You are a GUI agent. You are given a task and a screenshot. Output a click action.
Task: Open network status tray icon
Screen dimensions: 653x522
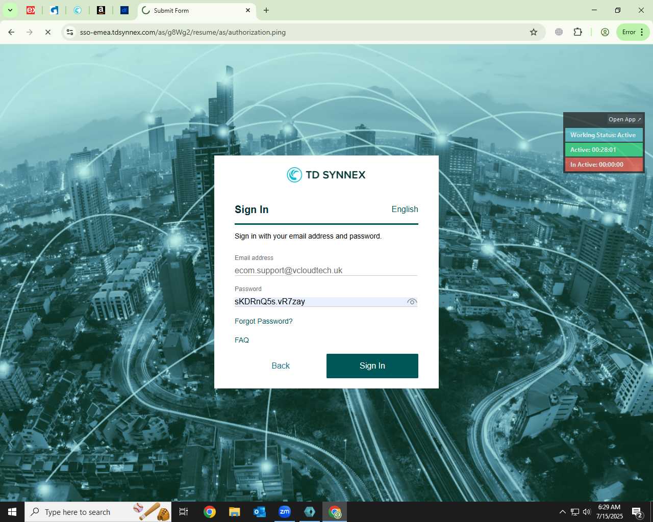pos(575,512)
